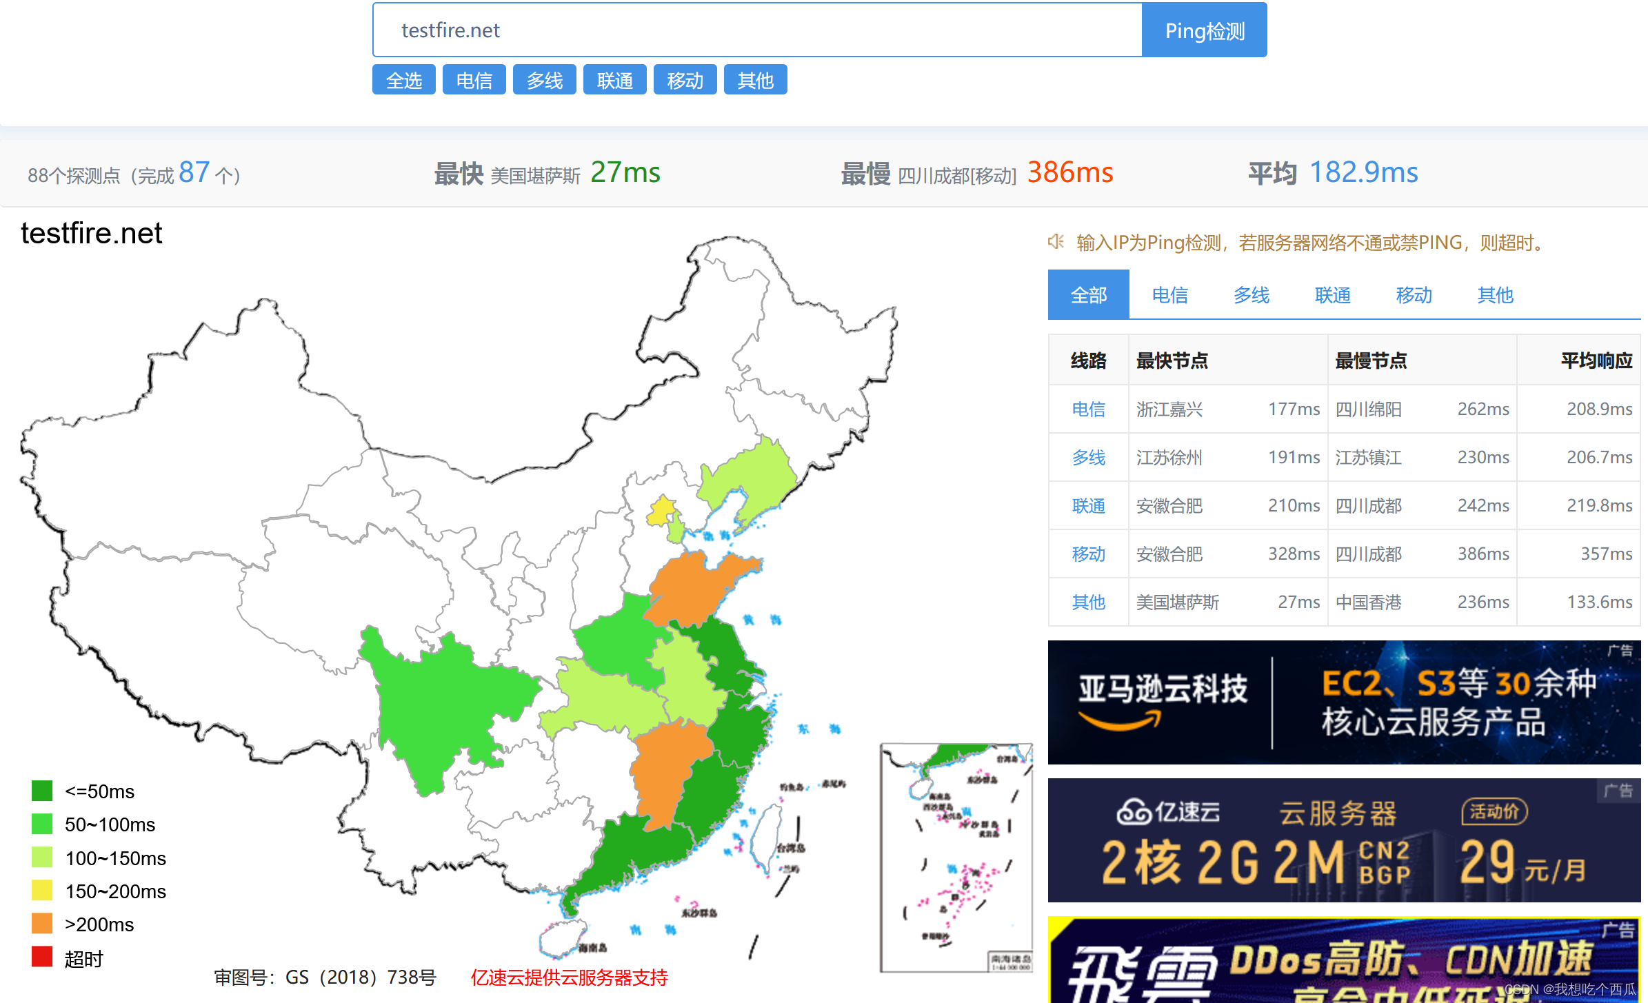
Task: Toggle the 全选 select-all filter button
Action: pyautogui.click(x=403, y=80)
